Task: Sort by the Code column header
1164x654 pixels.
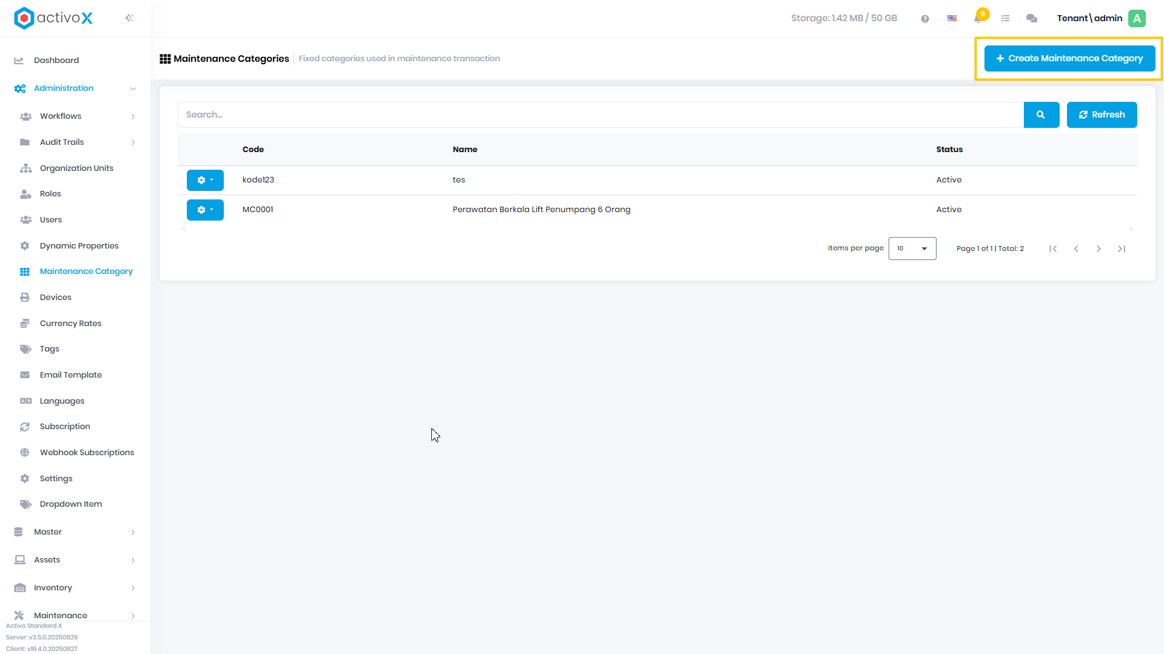Action: point(253,150)
